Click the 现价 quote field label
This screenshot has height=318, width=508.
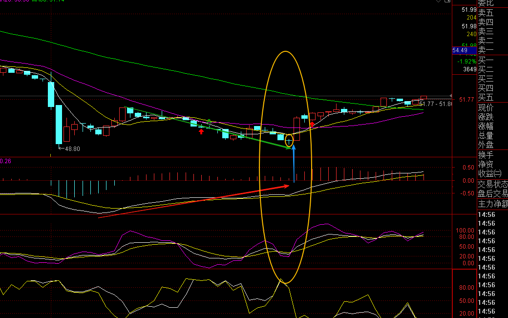pos(486,107)
